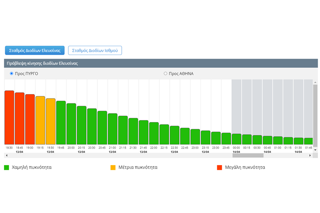
Task: Click the orange bar at 19:30
Action: 51,122
